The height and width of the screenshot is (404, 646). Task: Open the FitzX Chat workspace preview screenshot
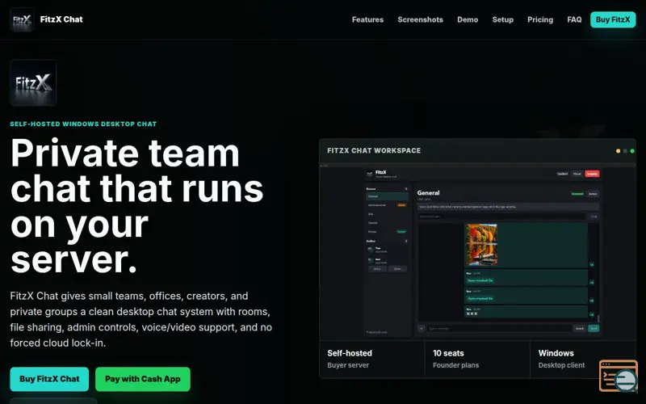(x=478, y=252)
